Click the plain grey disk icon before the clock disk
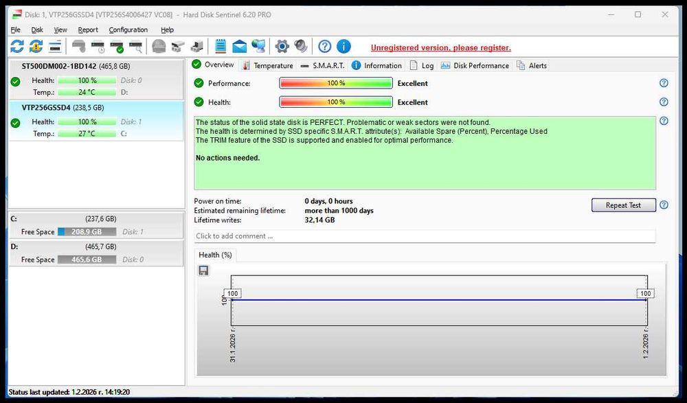The width and height of the screenshot is (687, 403). (79, 46)
